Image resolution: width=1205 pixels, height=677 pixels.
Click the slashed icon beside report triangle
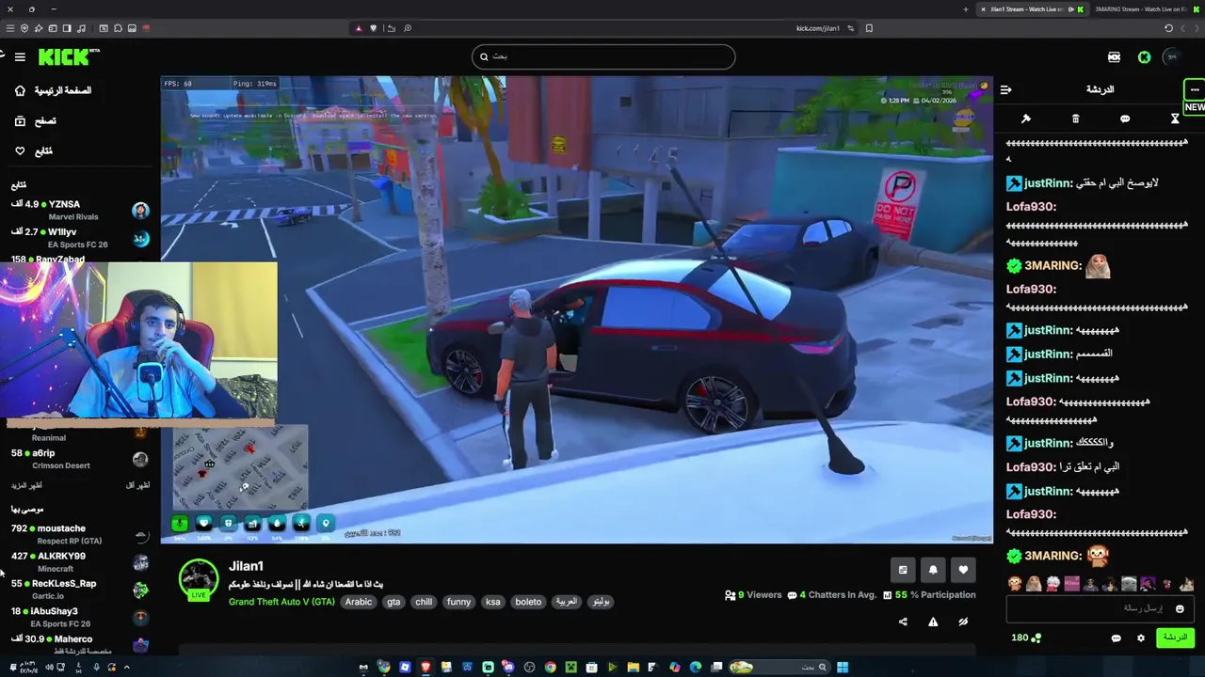click(x=963, y=622)
